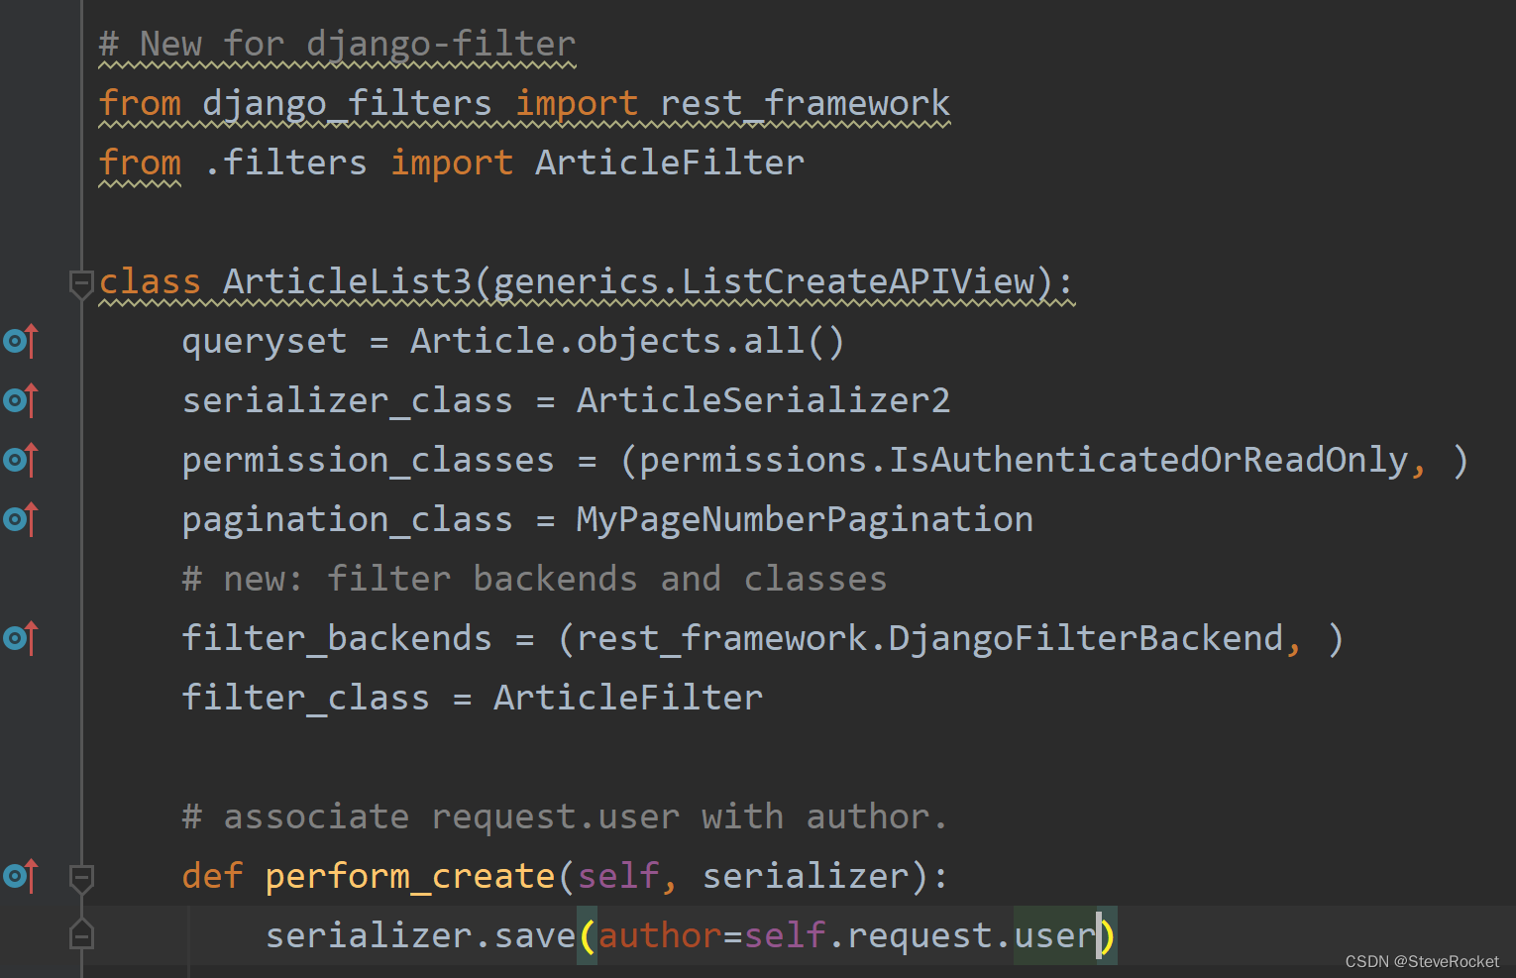The width and height of the screenshot is (1516, 978).
Task: Click MyPageNumberPagination in the pagination_class line
Action: click(x=804, y=518)
